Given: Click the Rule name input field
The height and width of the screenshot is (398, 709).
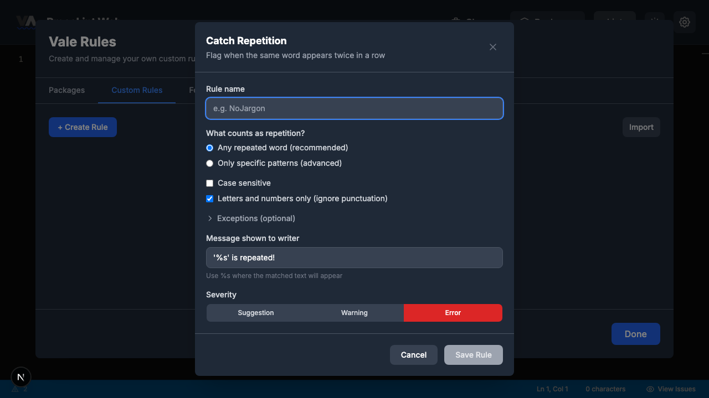Looking at the screenshot, I should point(354,108).
